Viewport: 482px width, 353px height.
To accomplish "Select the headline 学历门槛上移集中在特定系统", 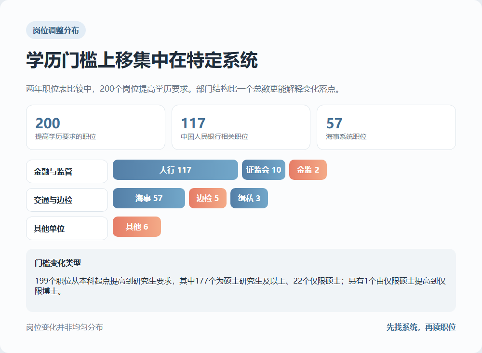I will point(142,60).
